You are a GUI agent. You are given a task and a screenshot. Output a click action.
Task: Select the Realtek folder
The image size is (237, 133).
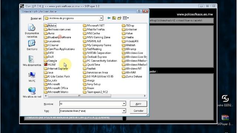89,68
